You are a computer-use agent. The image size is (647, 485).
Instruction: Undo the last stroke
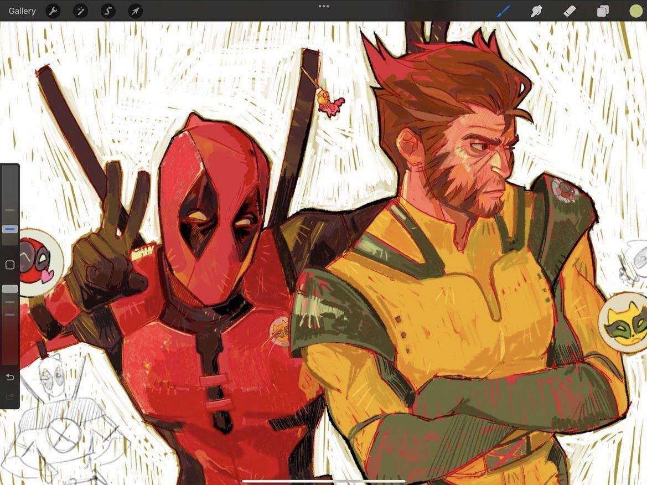pyautogui.click(x=10, y=377)
